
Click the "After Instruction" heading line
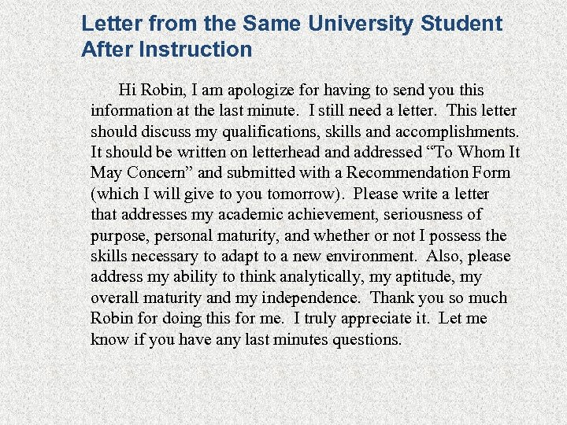click(166, 50)
